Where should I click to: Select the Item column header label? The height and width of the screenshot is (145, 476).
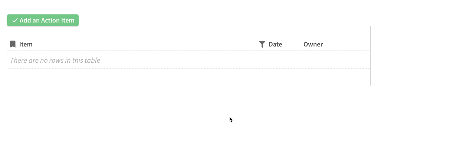click(26, 44)
